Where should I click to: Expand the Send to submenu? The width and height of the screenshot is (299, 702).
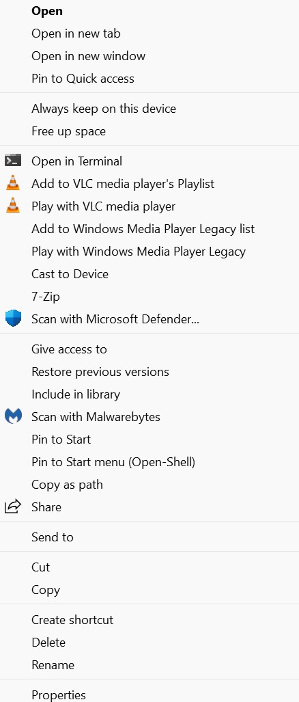pos(149,537)
